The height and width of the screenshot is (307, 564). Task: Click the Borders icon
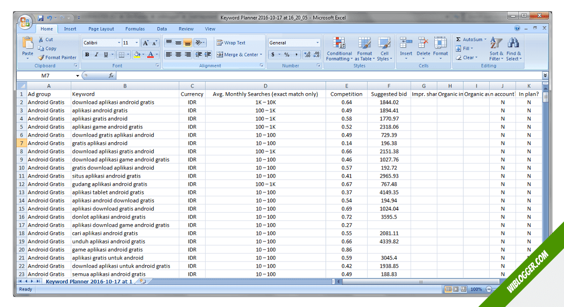[122, 55]
